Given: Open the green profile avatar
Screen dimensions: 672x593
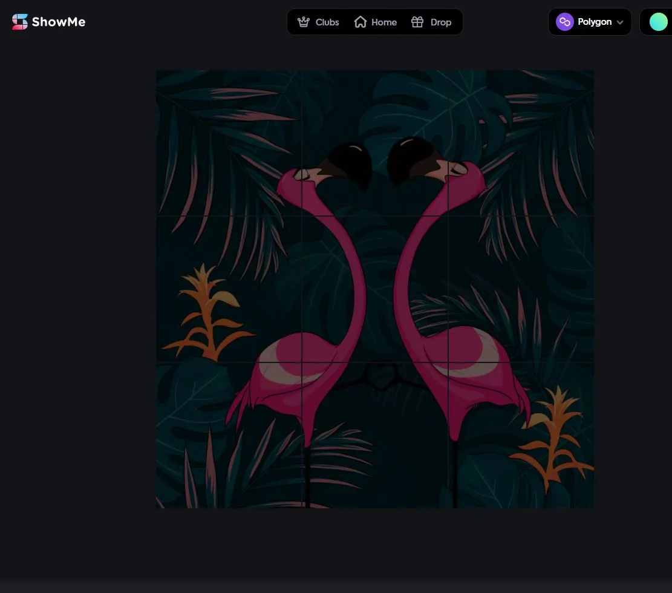Looking at the screenshot, I should (x=658, y=22).
